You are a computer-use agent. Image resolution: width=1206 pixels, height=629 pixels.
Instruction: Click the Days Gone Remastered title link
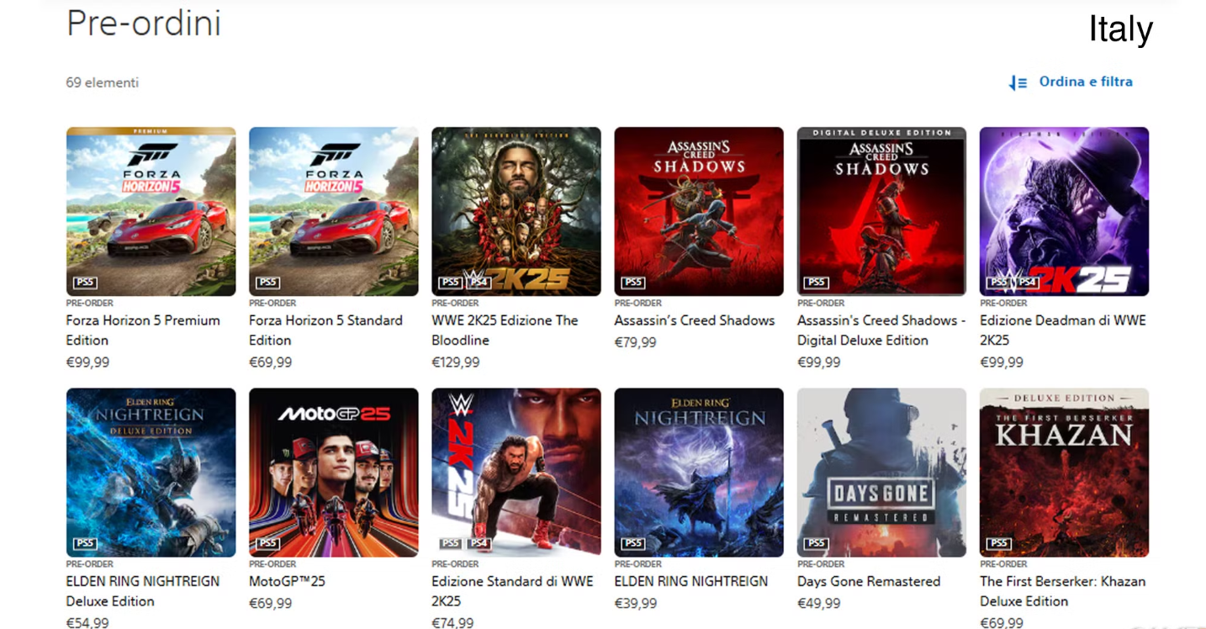tap(868, 581)
